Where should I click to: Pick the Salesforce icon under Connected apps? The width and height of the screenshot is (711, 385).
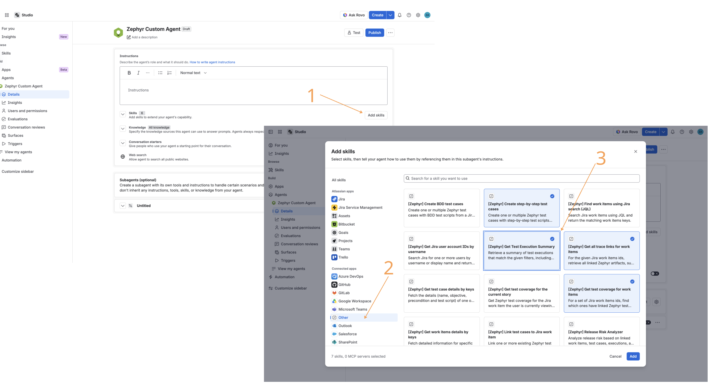coord(334,334)
